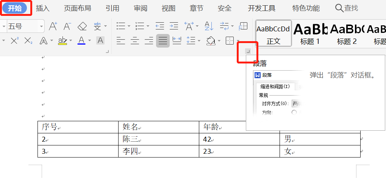Toggle justified text alignment
386x190 pixels.
163,40
